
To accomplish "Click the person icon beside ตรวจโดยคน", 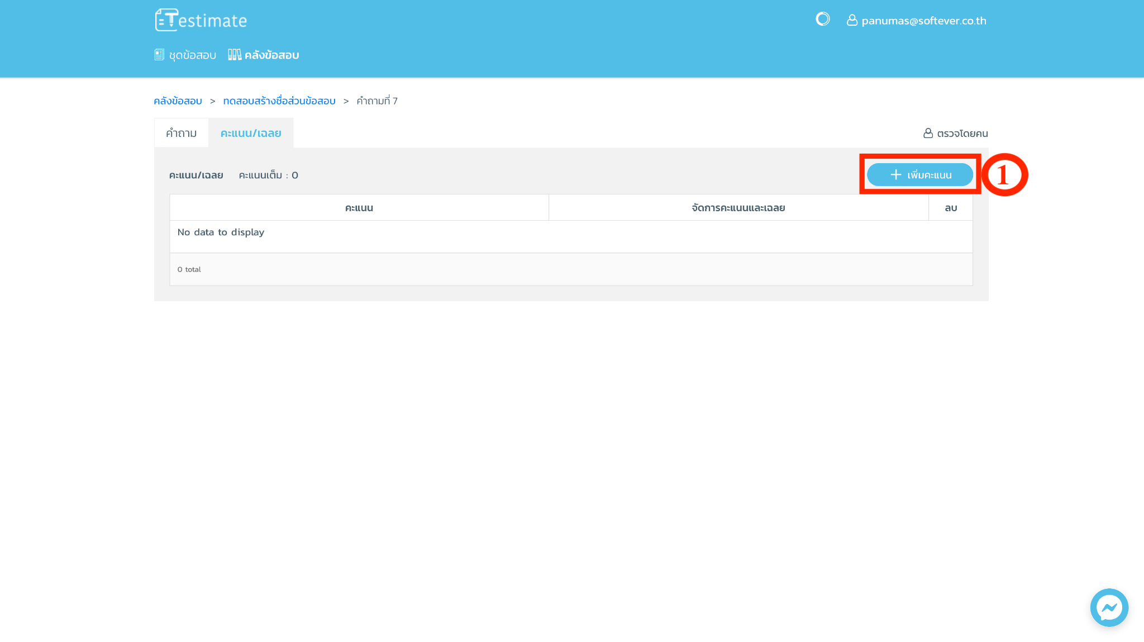I will click(x=928, y=134).
